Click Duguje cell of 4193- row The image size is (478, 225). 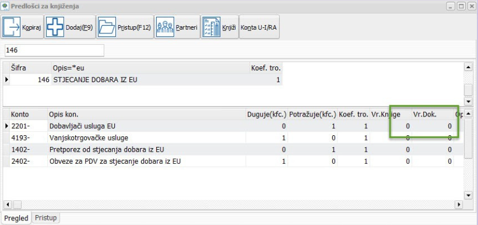click(267, 138)
